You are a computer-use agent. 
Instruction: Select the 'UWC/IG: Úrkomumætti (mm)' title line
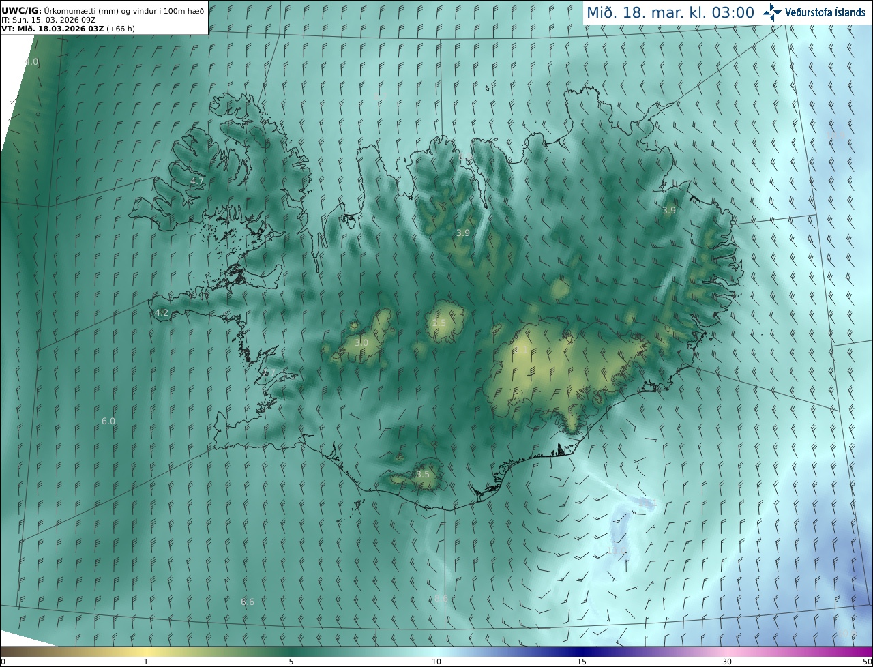click(104, 10)
